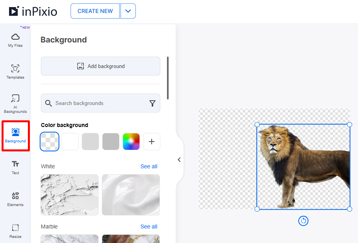Click the rotate handle below the lion
This screenshot has height=243, width=358.
pos(303,221)
